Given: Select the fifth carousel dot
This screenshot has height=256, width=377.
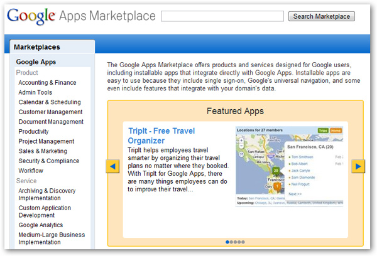Looking at the screenshot, I should pos(243,242).
